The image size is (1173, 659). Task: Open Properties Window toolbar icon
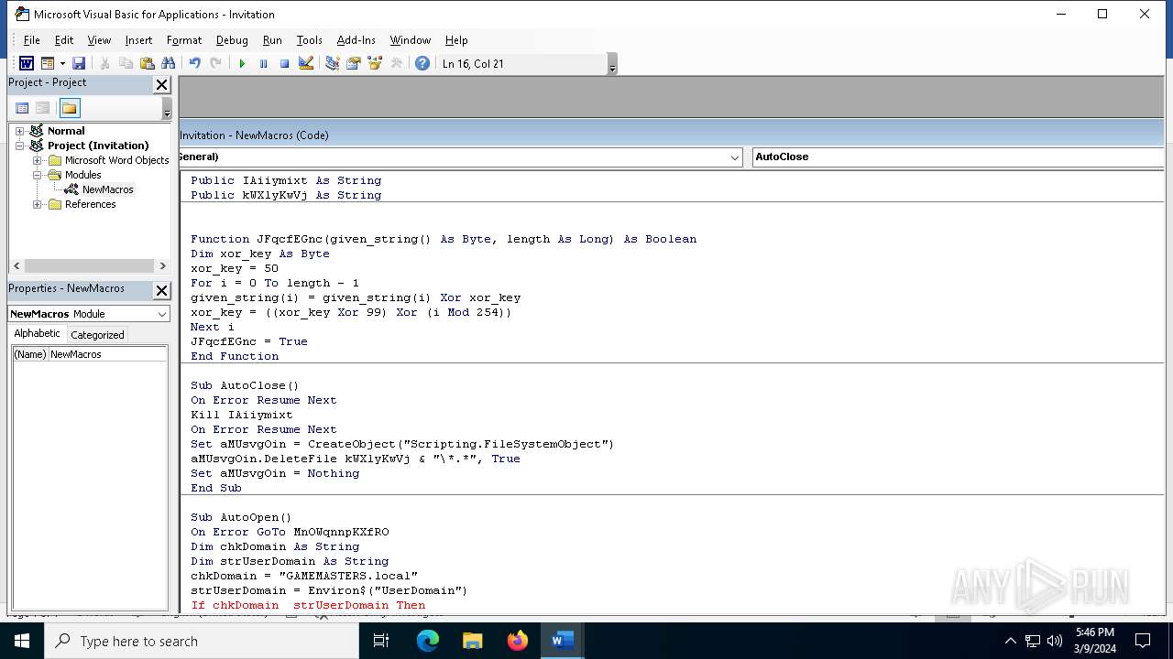pyautogui.click(x=353, y=63)
